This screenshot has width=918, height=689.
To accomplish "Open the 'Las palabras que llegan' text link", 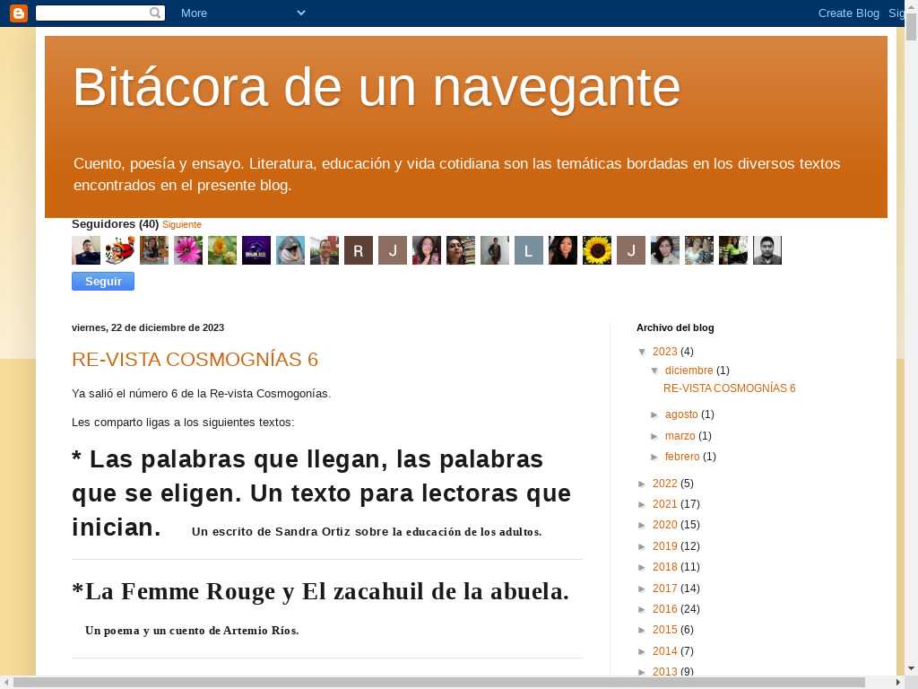I will point(322,493).
